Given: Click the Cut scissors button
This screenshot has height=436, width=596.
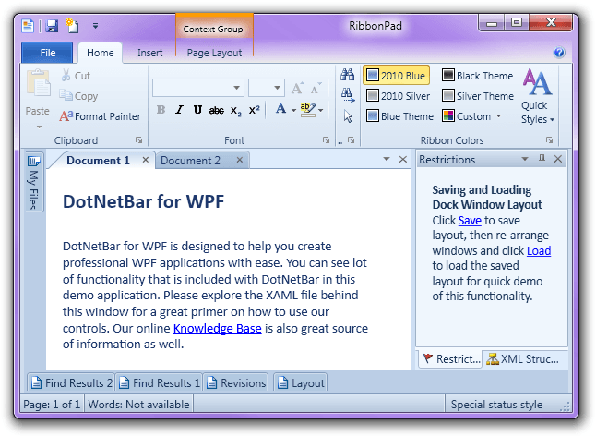Looking at the screenshot, I should (76, 76).
